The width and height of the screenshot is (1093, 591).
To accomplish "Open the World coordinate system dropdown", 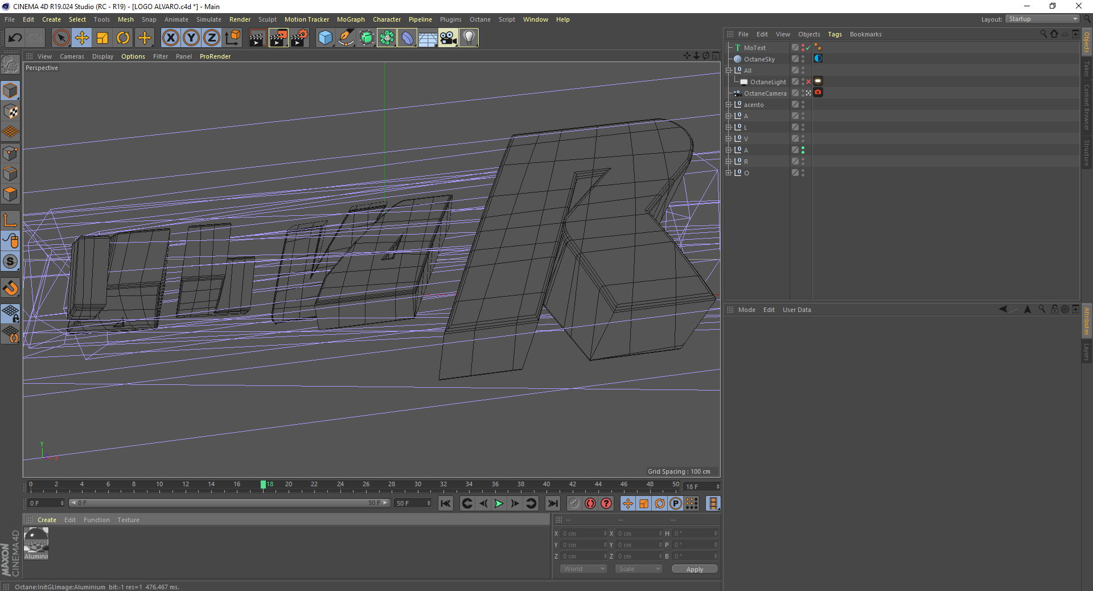I will tap(584, 569).
